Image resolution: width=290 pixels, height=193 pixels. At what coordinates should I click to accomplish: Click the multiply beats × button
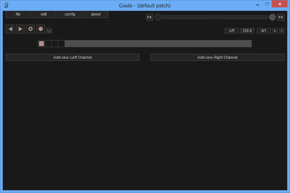point(275,31)
